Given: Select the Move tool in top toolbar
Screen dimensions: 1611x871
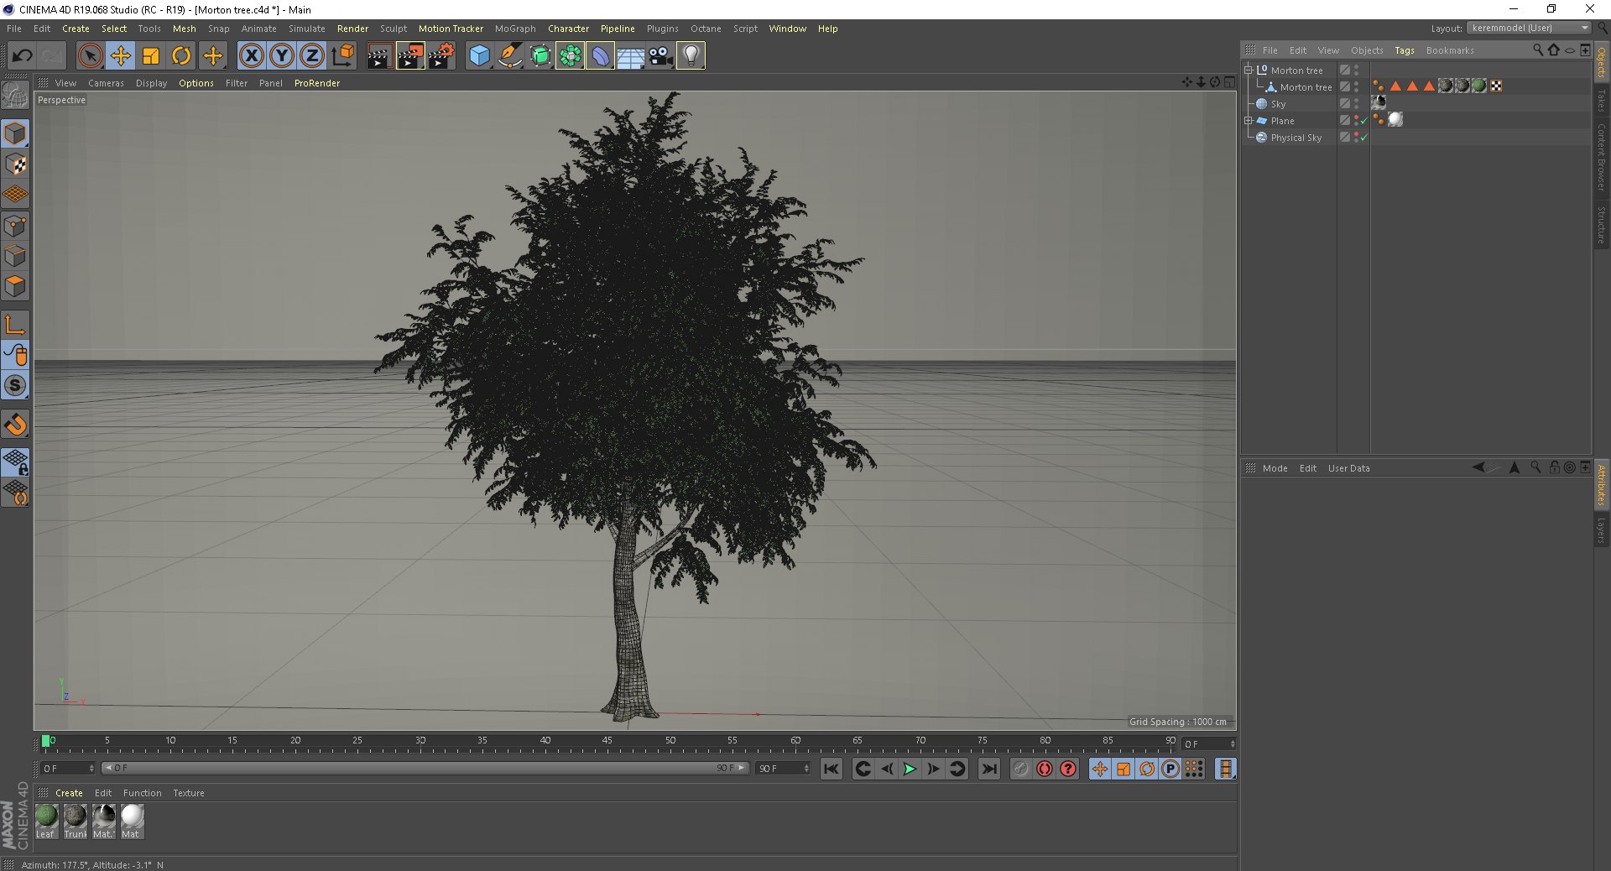Looking at the screenshot, I should [x=121, y=56].
